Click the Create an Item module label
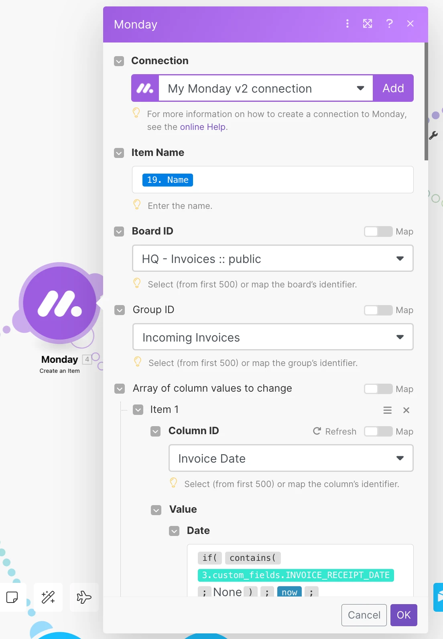 (60, 371)
